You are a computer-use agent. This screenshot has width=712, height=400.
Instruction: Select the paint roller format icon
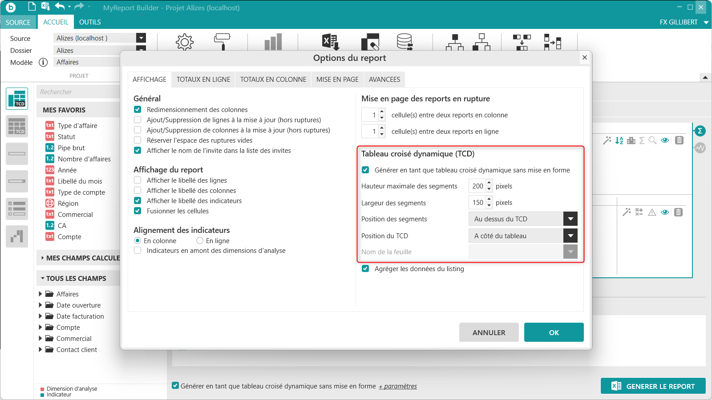(222, 41)
